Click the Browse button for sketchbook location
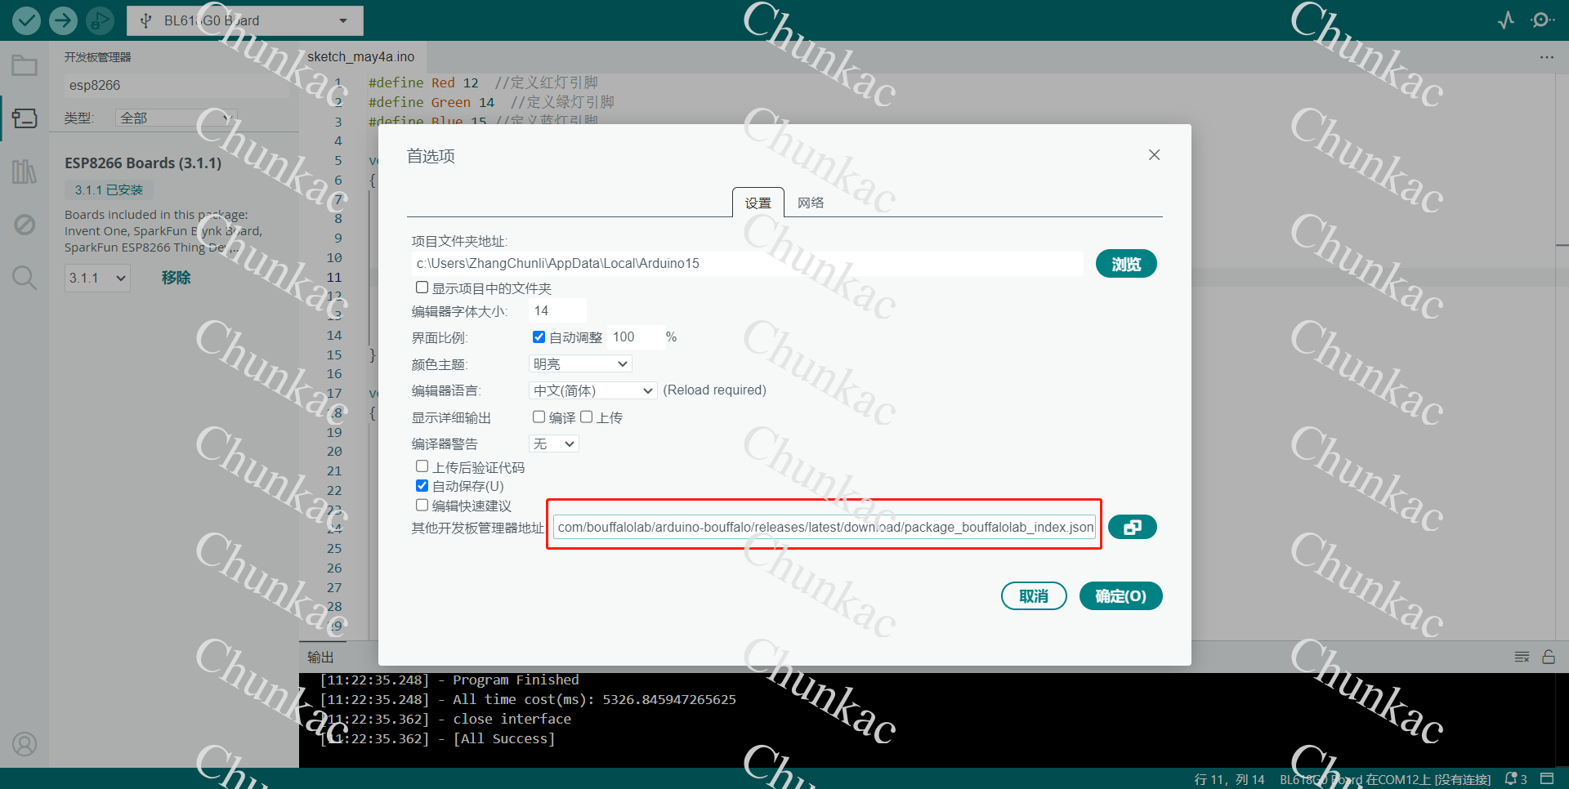The width and height of the screenshot is (1569, 789). tap(1126, 264)
